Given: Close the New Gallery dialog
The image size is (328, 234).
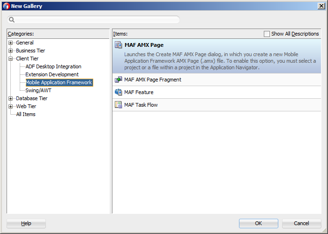Looking at the screenshot, I should click(321, 6).
